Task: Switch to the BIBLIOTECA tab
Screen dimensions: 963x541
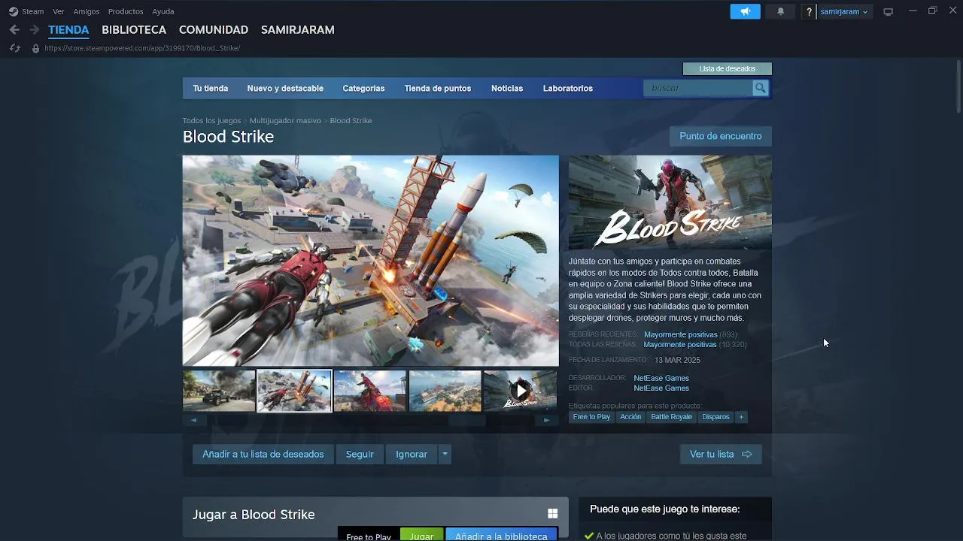Action: pyautogui.click(x=134, y=29)
